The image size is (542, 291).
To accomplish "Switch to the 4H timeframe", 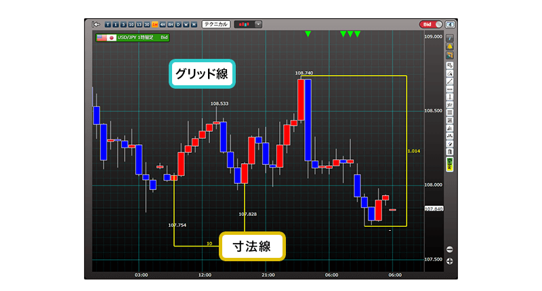I will point(163,24).
